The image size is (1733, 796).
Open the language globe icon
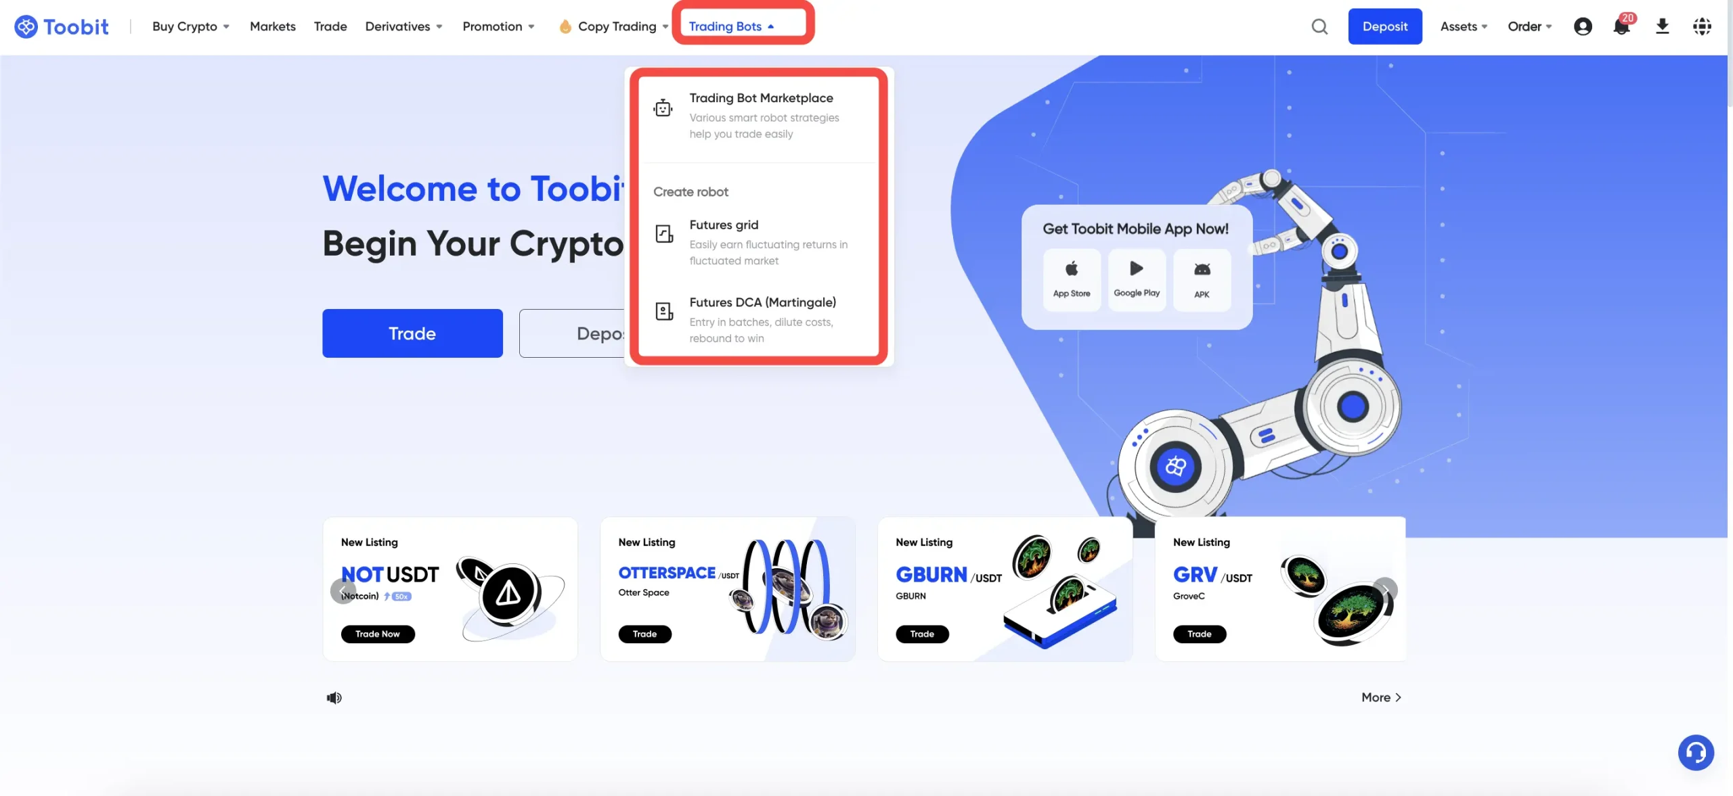tap(1702, 26)
